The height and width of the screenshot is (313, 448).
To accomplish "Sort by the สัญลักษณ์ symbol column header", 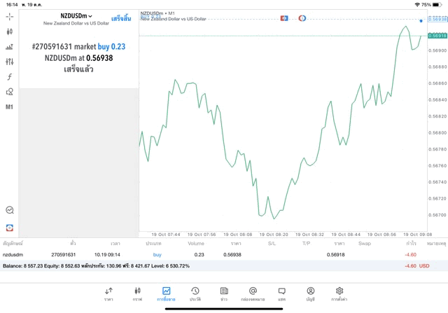I will click(13, 244).
